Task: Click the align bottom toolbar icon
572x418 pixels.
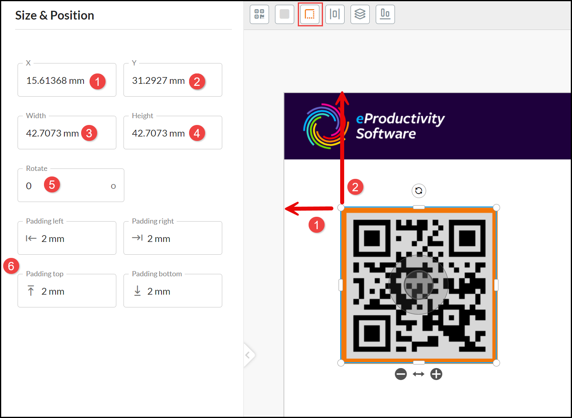Action: (x=385, y=14)
